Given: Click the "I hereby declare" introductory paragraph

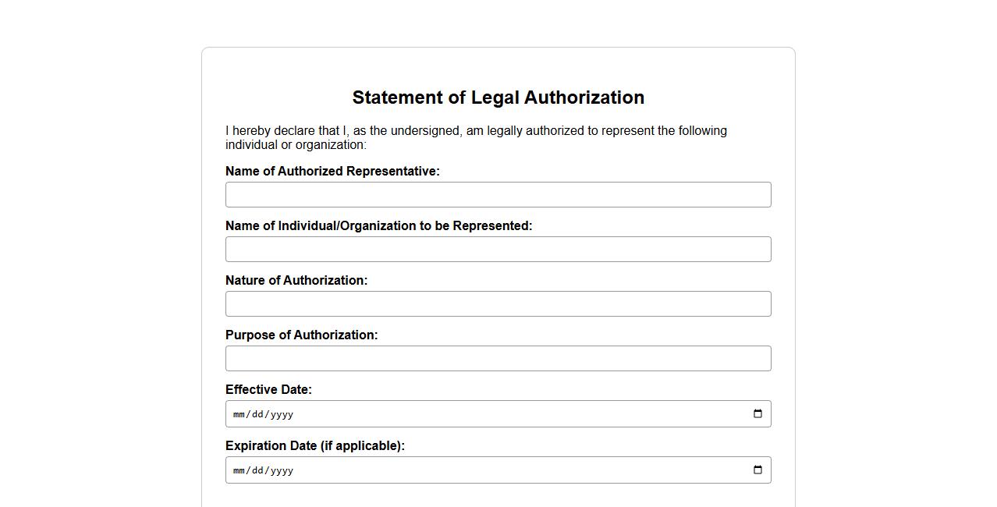Looking at the screenshot, I should (x=476, y=137).
